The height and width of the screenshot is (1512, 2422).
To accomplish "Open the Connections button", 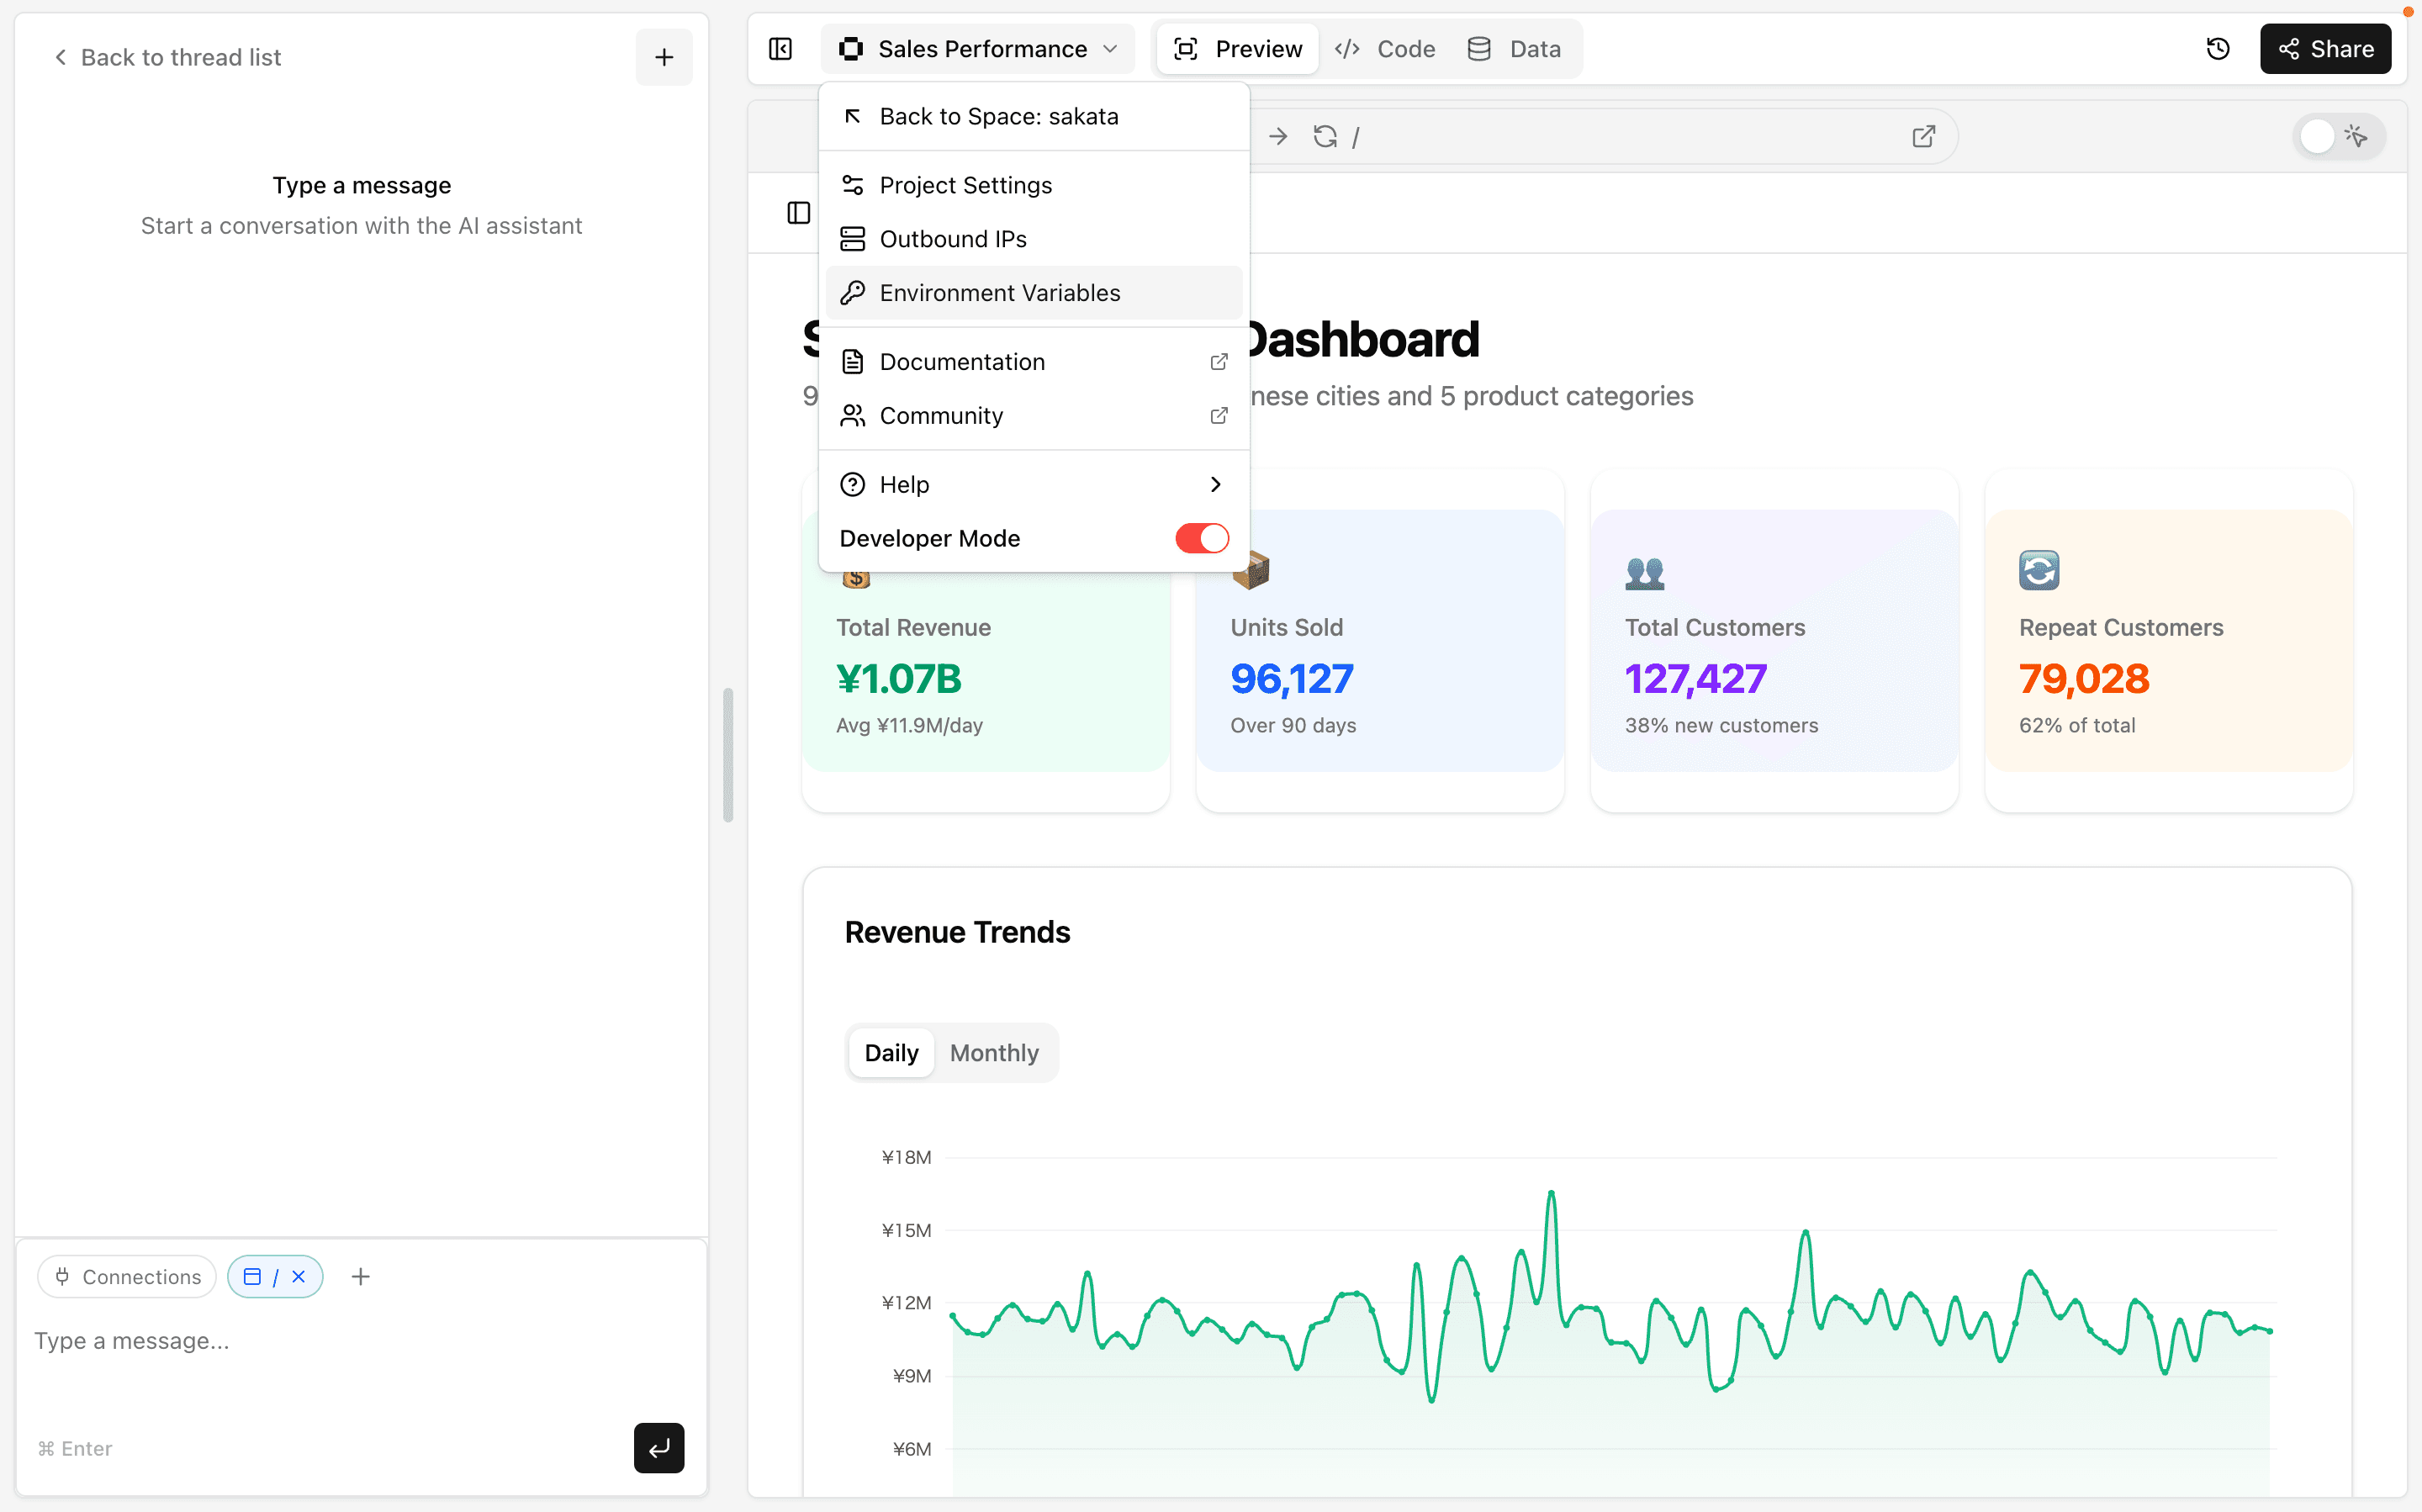I will [127, 1276].
